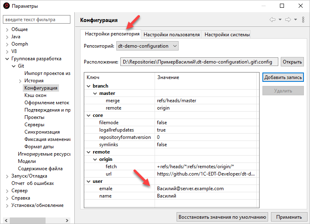Switch to Настройки пользователя tab

[171, 35]
